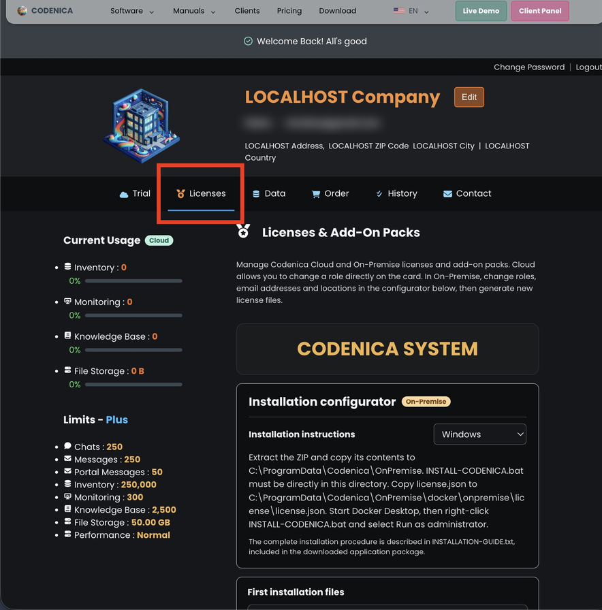Click the CODENICA SYSTEM banner
Screen dimensions: 602x610
coord(387,349)
